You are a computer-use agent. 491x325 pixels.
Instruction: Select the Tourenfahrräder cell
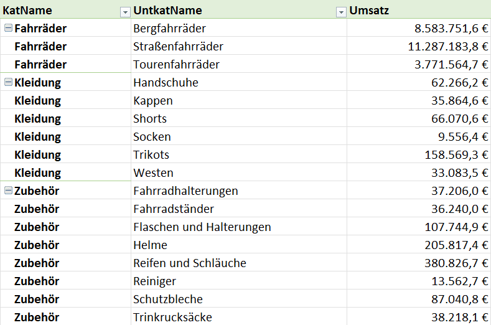[x=176, y=65]
